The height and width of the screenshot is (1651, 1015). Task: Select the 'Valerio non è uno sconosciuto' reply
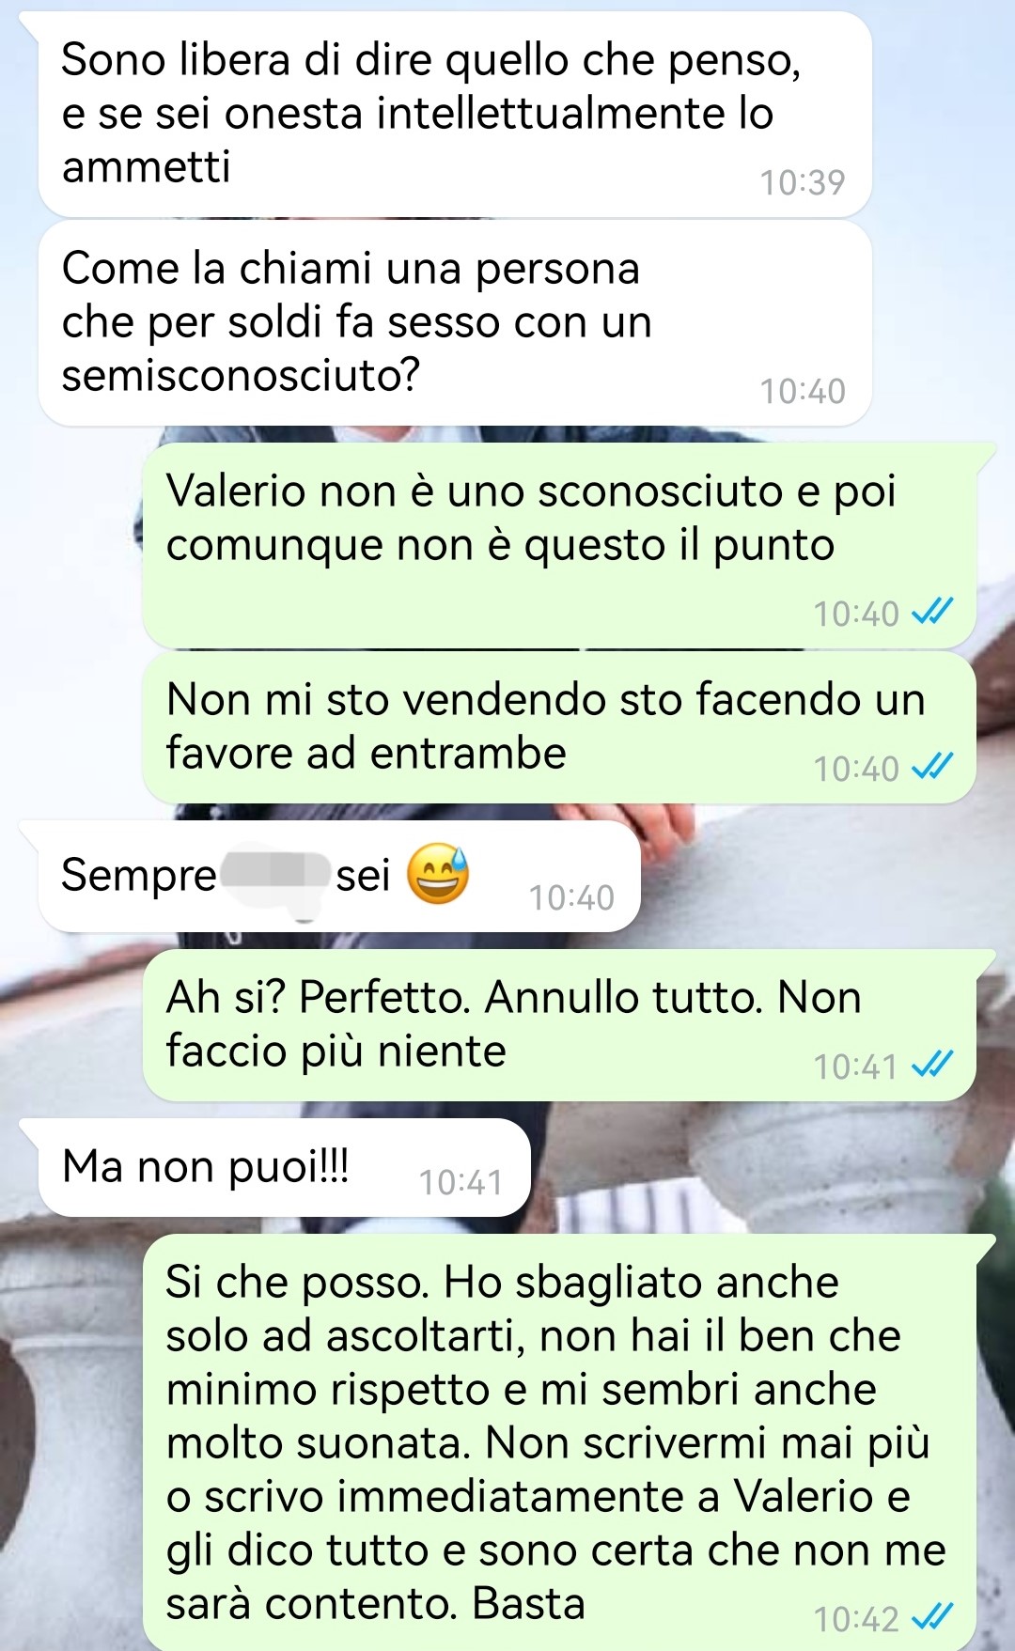click(559, 546)
